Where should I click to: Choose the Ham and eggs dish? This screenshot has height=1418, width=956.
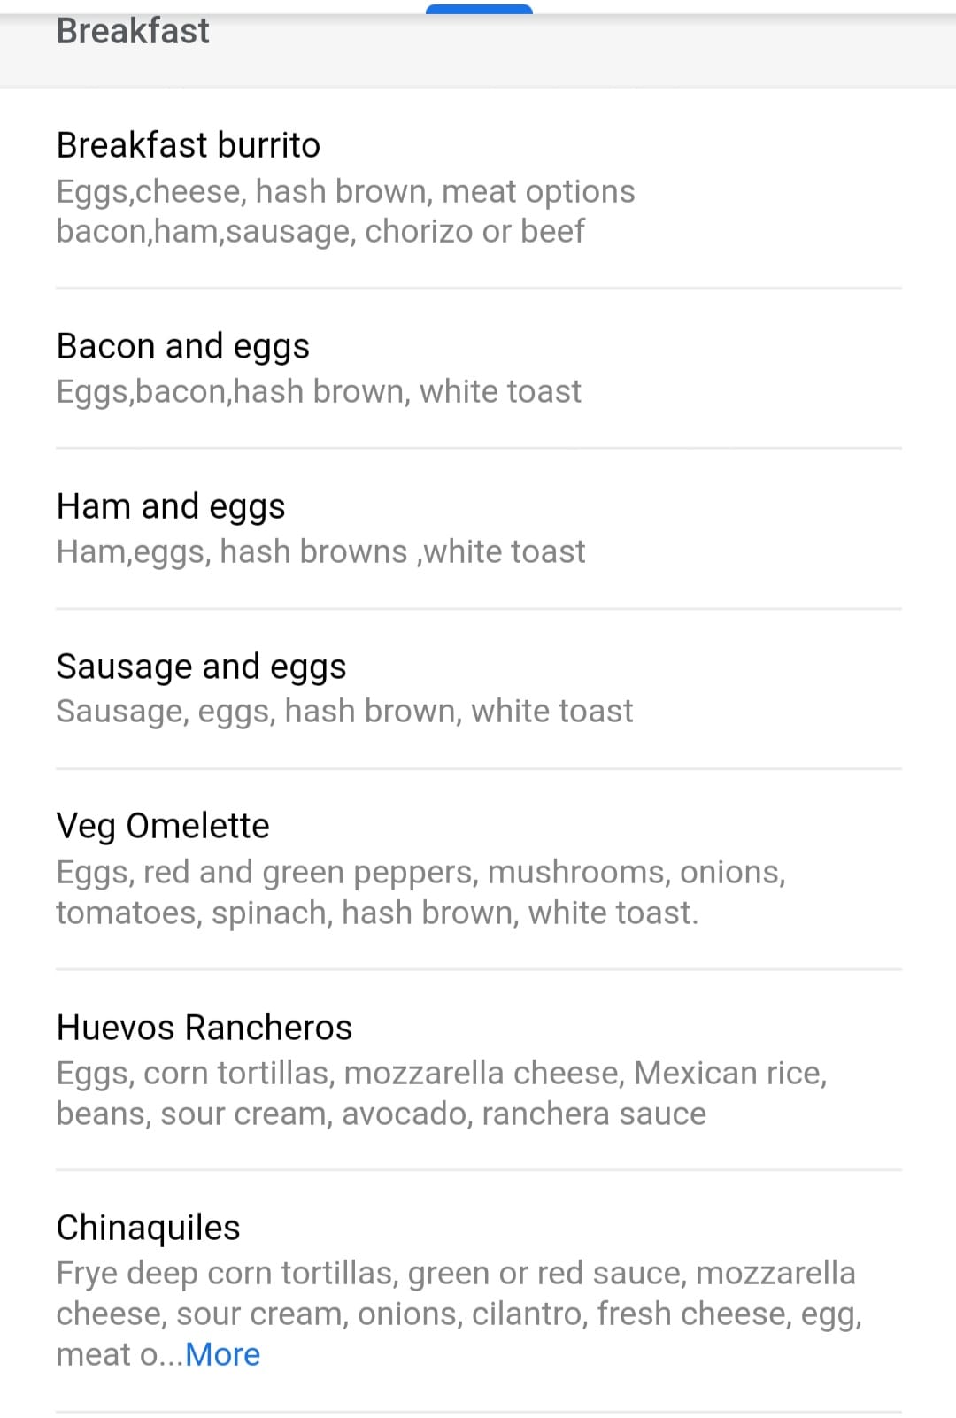pos(171,506)
